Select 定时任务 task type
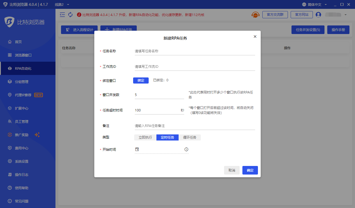Screen dimensions: 355x208 [x=168, y=137]
